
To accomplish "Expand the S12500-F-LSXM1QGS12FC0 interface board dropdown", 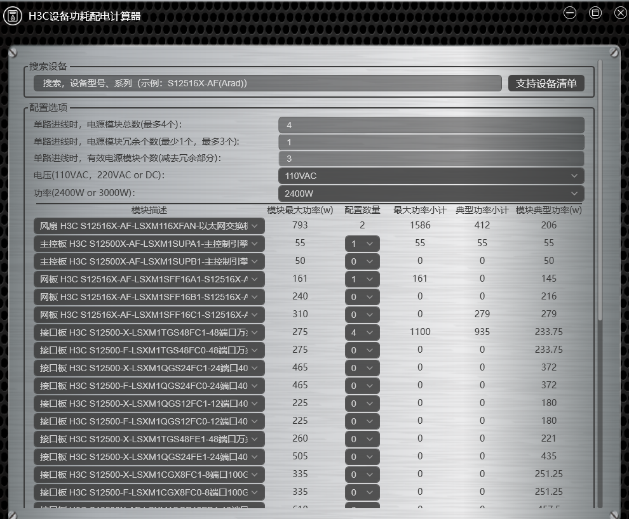I will [x=149, y=421].
